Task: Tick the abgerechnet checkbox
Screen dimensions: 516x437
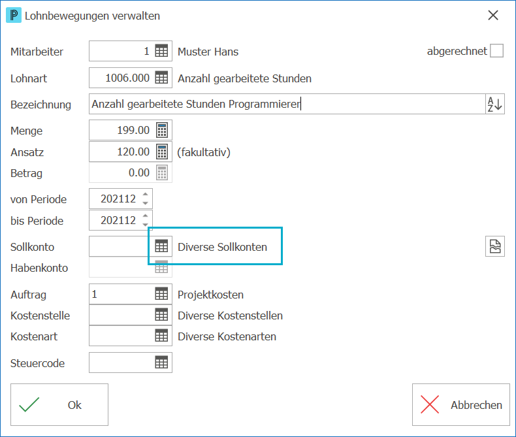Action: [496, 51]
